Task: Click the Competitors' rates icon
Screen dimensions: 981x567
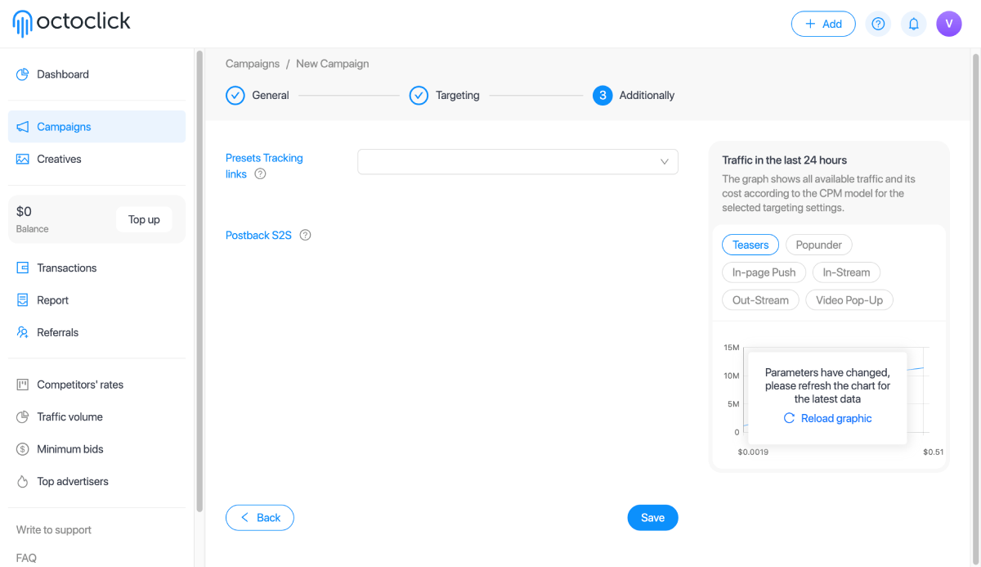Action: coord(23,385)
